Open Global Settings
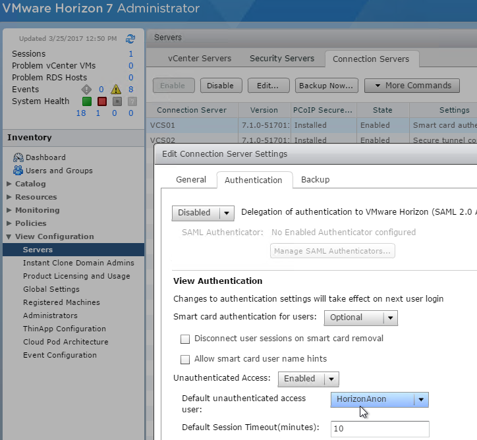The height and width of the screenshot is (440, 477). coord(51,289)
